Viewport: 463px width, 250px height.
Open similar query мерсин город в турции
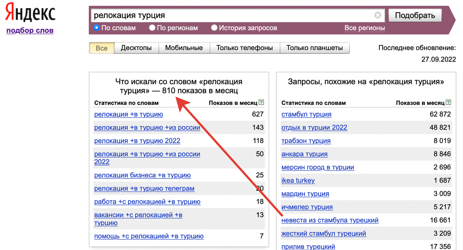coord(318,167)
